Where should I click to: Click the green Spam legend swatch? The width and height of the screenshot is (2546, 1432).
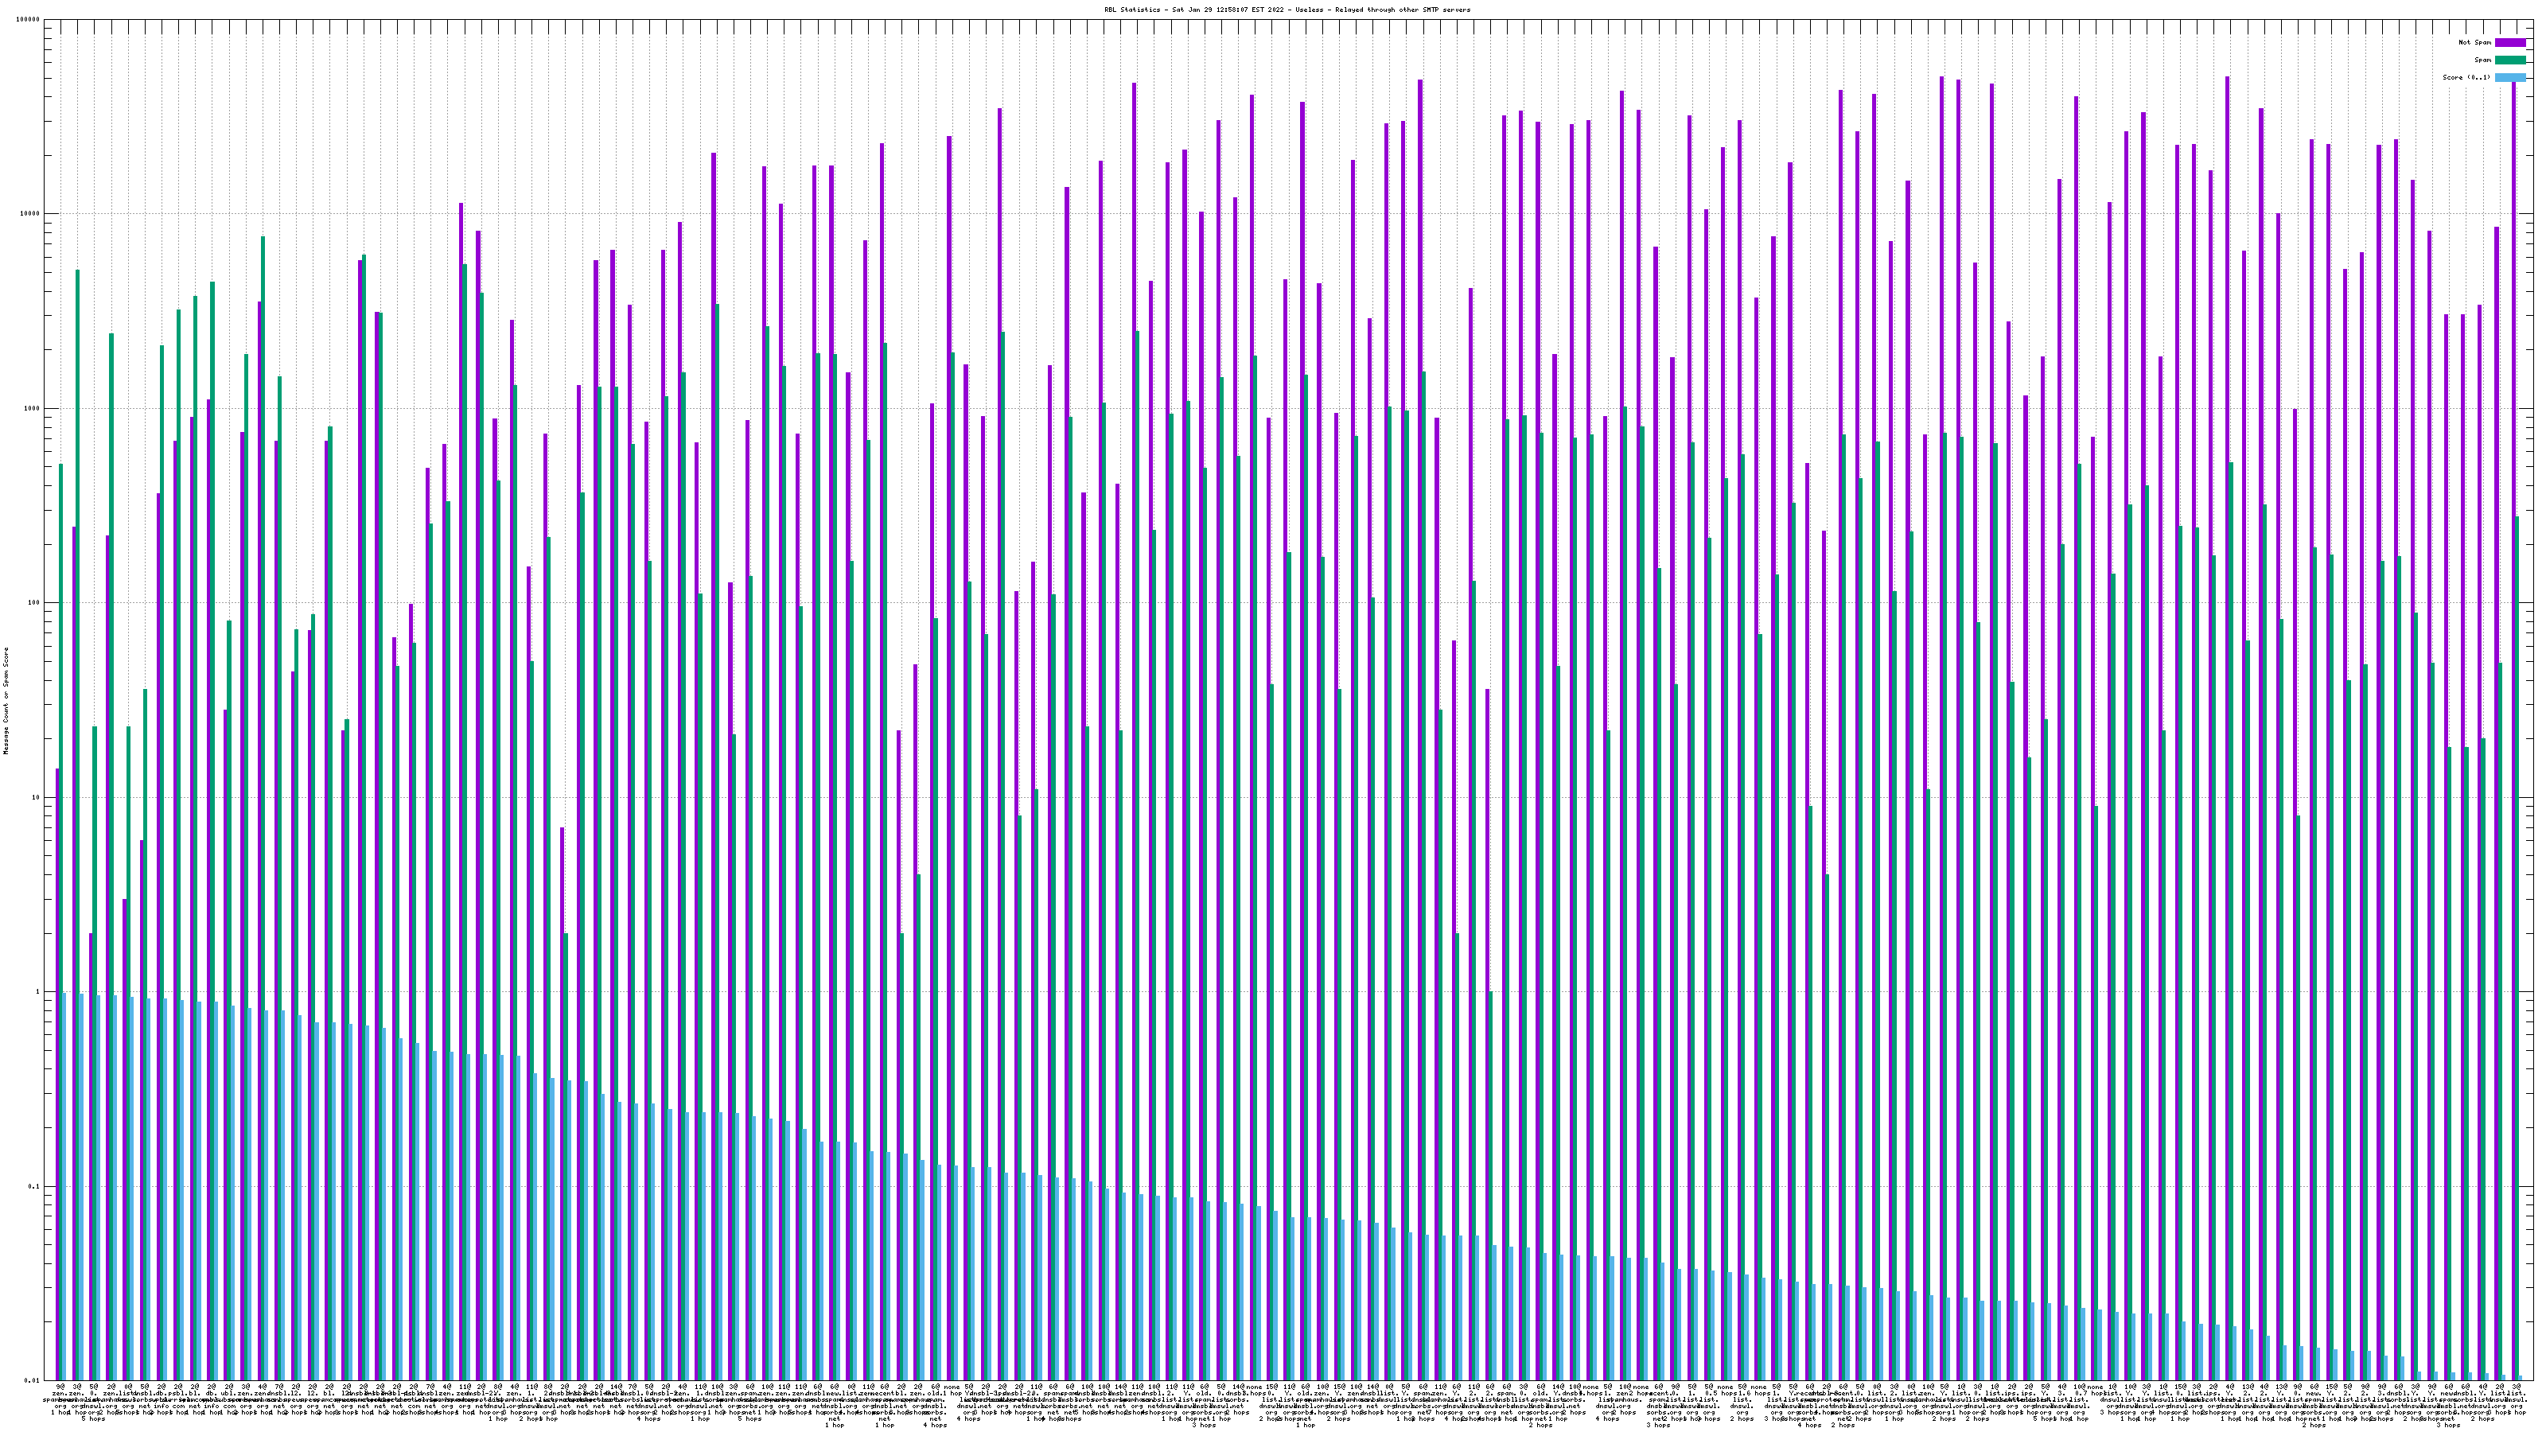2509,60
